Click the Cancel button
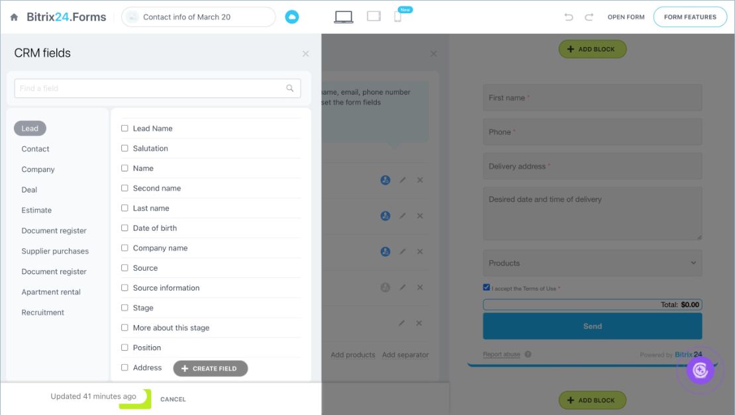Image resolution: width=735 pixels, height=415 pixels. [x=173, y=399]
